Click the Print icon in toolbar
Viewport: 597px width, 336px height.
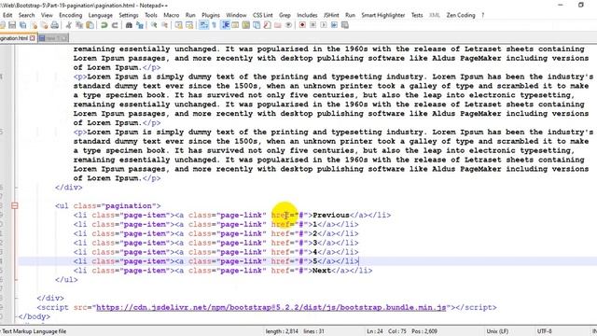click(54, 25)
